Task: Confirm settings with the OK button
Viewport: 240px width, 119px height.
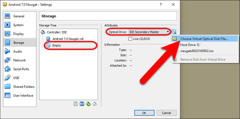Action: click(144, 113)
